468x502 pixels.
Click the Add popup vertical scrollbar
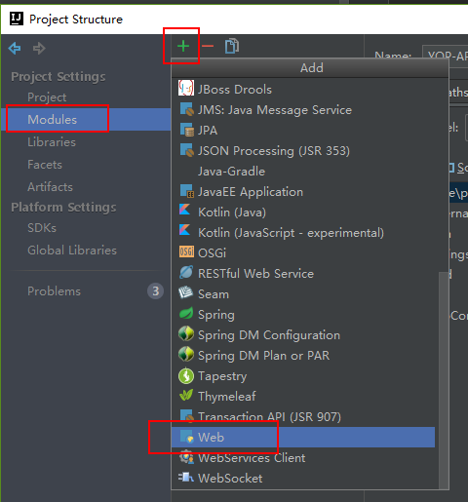point(443,380)
